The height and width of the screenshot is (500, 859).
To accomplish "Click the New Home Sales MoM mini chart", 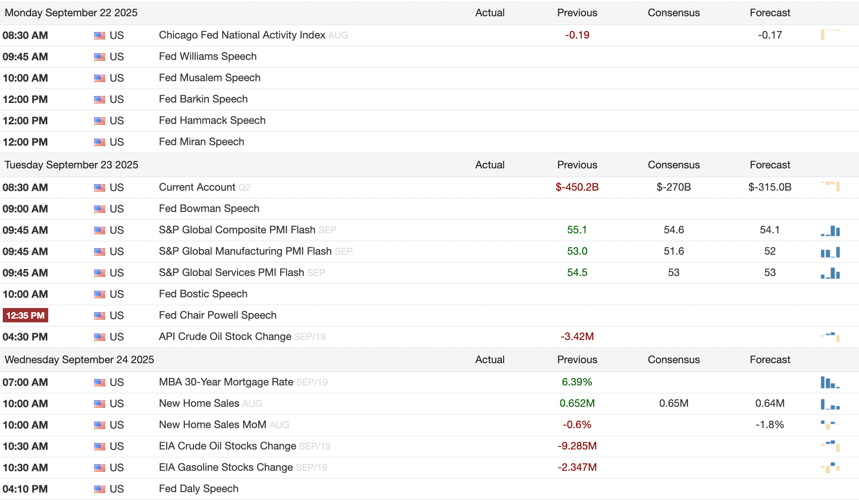I will [x=830, y=424].
